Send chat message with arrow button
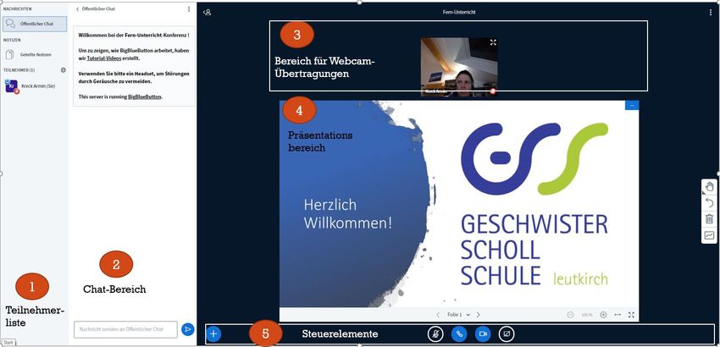This screenshot has height=347, width=720. [188, 329]
